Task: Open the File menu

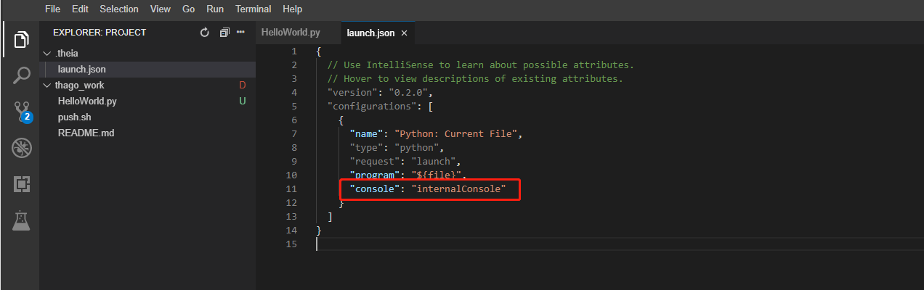Action: tap(52, 9)
